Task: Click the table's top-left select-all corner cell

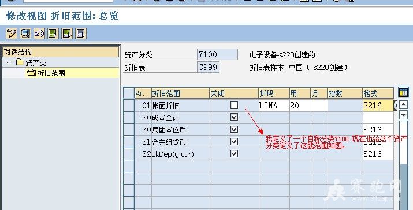Action: pos(129,93)
